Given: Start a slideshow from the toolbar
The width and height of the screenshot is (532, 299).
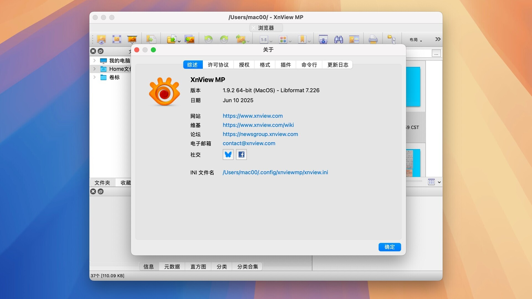Looking at the screenshot, I should [132, 39].
